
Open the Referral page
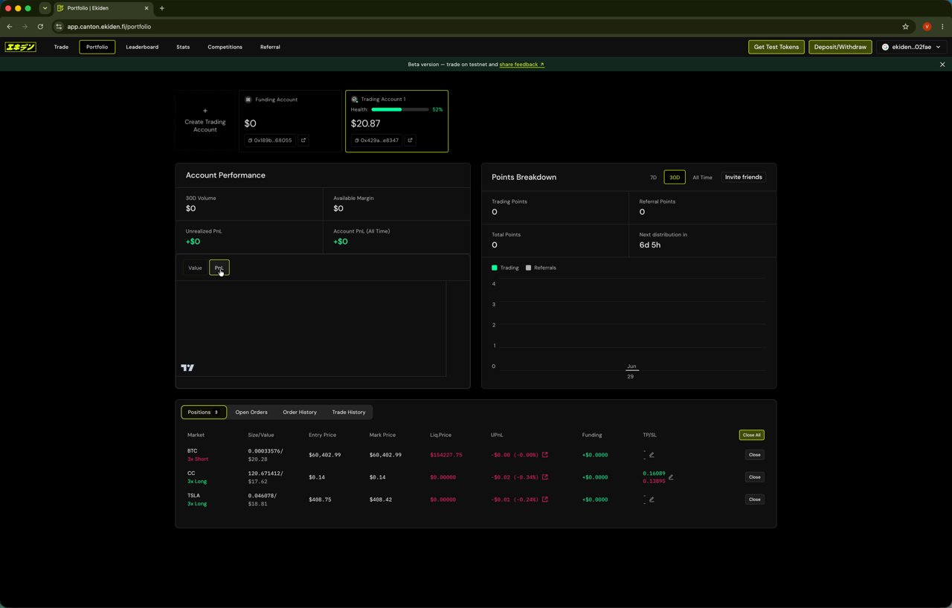click(x=270, y=47)
